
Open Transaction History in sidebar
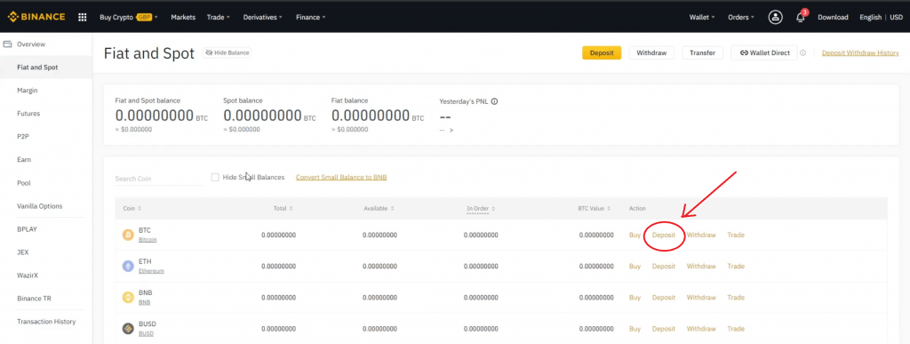coord(46,322)
